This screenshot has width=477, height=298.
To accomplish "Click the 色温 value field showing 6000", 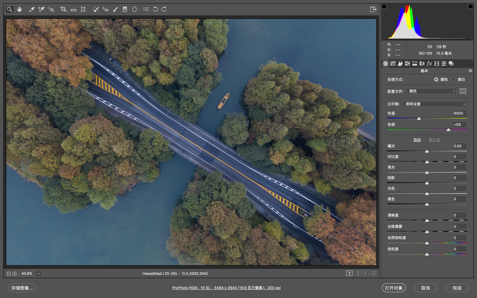I will pyautogui.click(x=460, y=113).
